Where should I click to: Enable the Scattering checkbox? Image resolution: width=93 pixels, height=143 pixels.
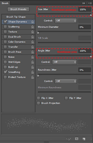point(5,27)
